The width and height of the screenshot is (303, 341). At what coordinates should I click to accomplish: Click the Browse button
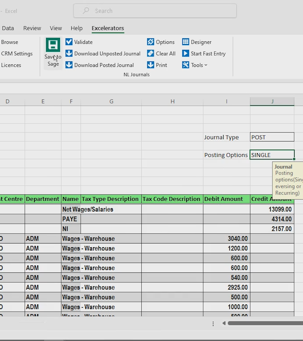point(9,42)
